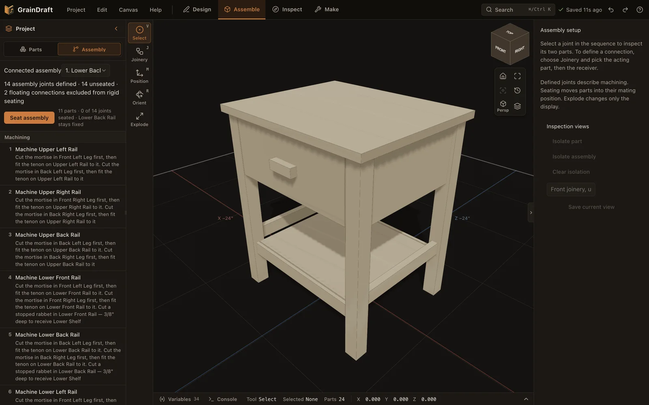Click Save current view
Screen dimensions: 649x405
pos(591,207)
